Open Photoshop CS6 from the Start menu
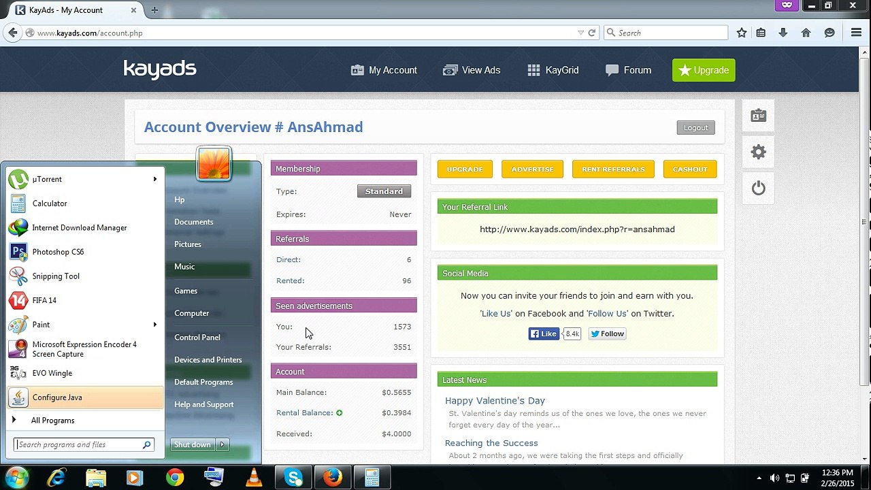 [85, 252]
